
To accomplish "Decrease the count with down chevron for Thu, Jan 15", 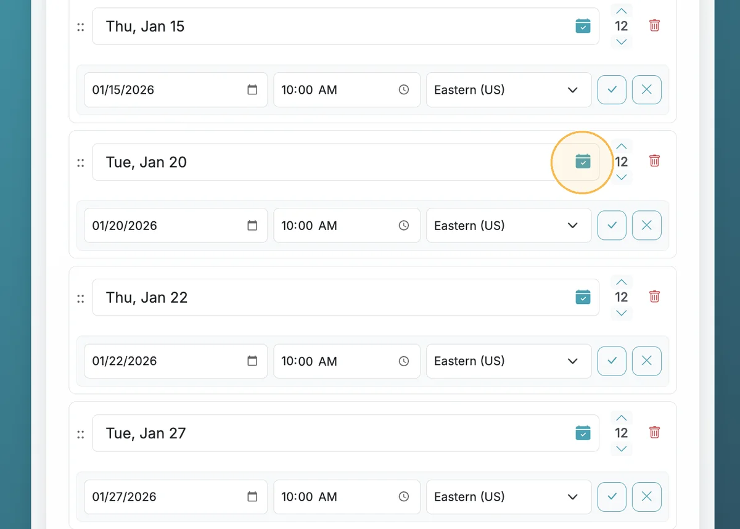I will (622, 42).
